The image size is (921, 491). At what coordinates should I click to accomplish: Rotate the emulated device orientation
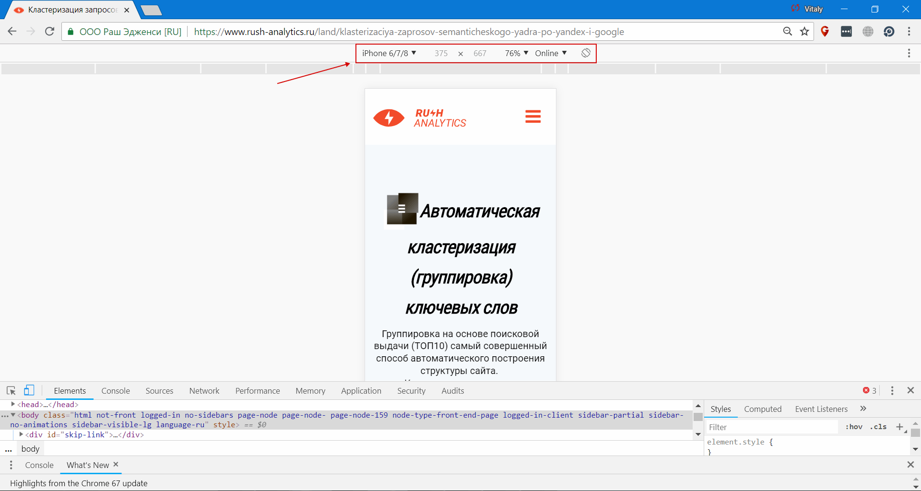(585, 53)
